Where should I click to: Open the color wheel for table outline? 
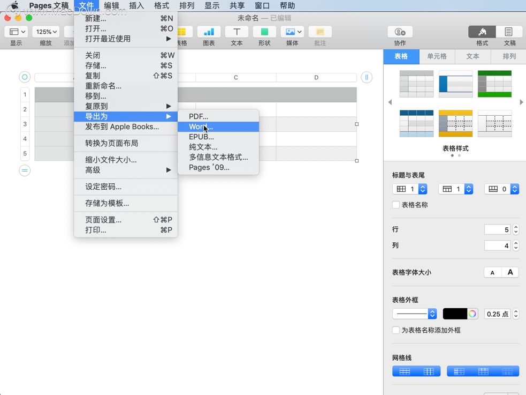click(x=472, y=314)
